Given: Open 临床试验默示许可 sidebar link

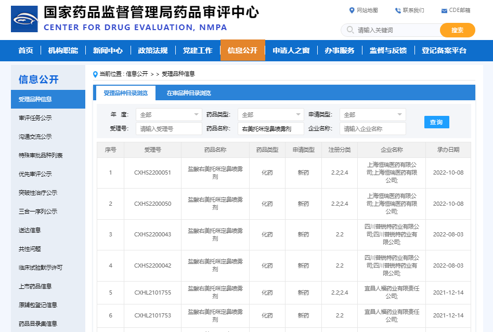Looking at the screenshot, I should 41,268.
